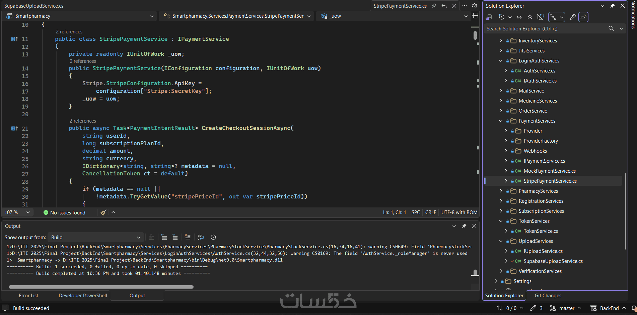The image size is (637, 315).
Task: Click the Pending Changes Filter icon
Action: click(501, 17)
